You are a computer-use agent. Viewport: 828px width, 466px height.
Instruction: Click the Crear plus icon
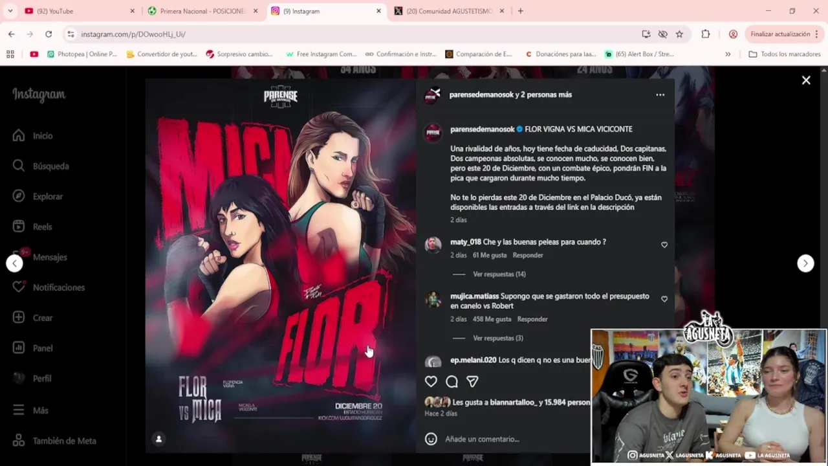click(19, 318)
